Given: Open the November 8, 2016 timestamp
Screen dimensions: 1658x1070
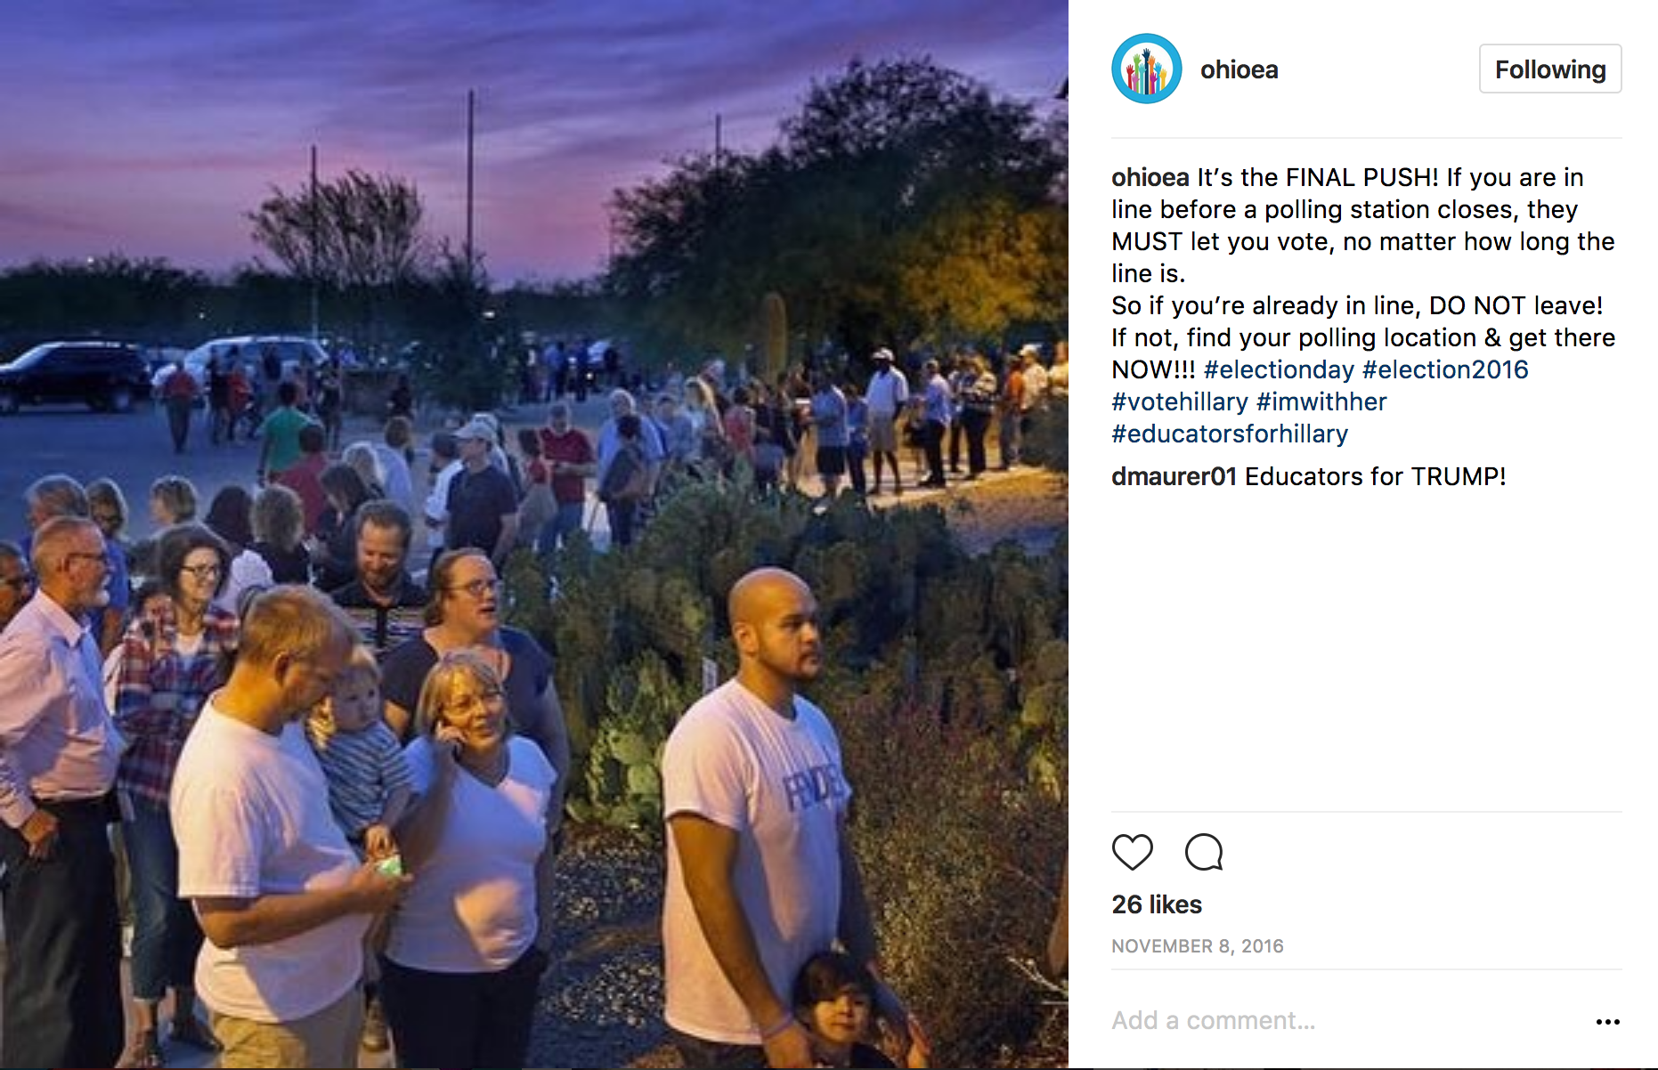Looking at the screenshot, I should 1197,946.
